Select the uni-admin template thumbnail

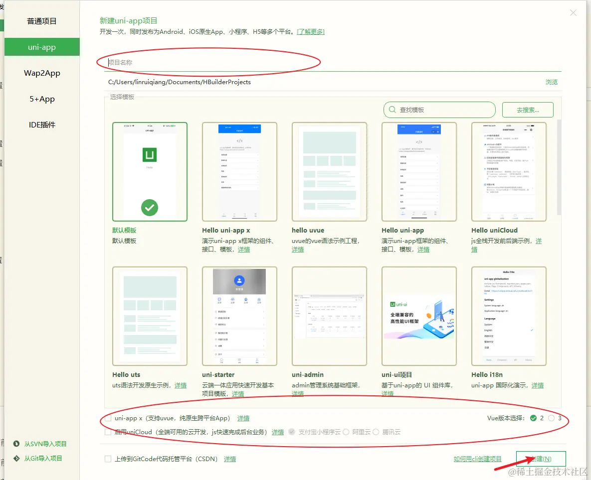(x=329, y=316)
